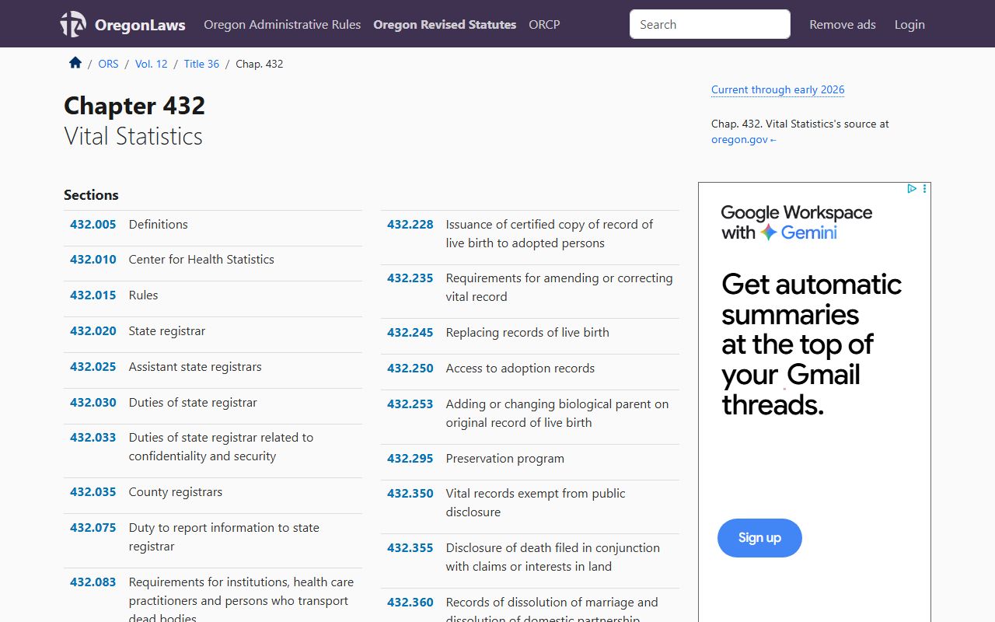The width and height of the screenshot is (995, 622).
Task: View section 432.295 Preservation program
Action: 410,458
